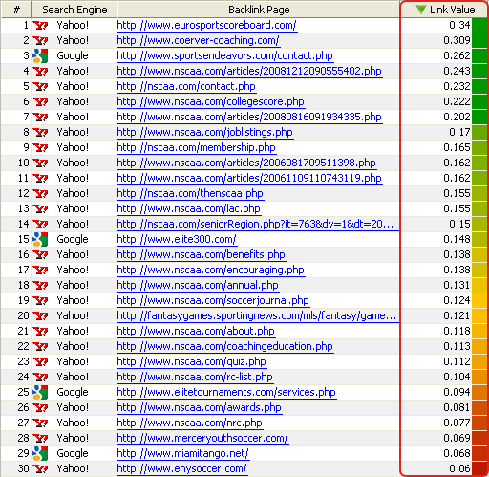Click the Google icon in row 29

[40, 453]
